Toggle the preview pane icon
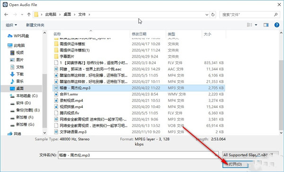This screenshot has width=284, height=172. [x=266, y=25]
